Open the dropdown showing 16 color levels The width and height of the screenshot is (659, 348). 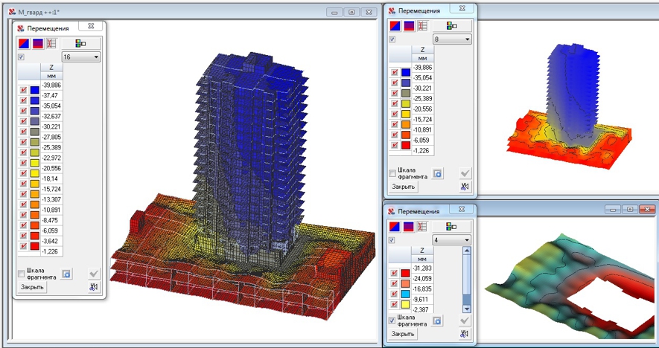[81, 57]
